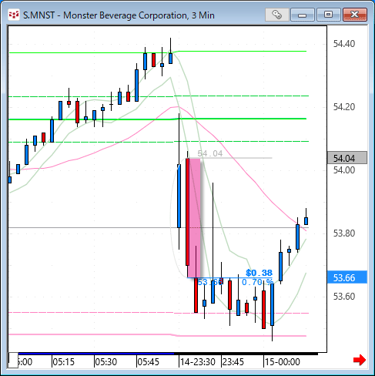Click the red arrow scroll-to-latest icon
The image size is (375, 376).
click(x=360, y=360)
